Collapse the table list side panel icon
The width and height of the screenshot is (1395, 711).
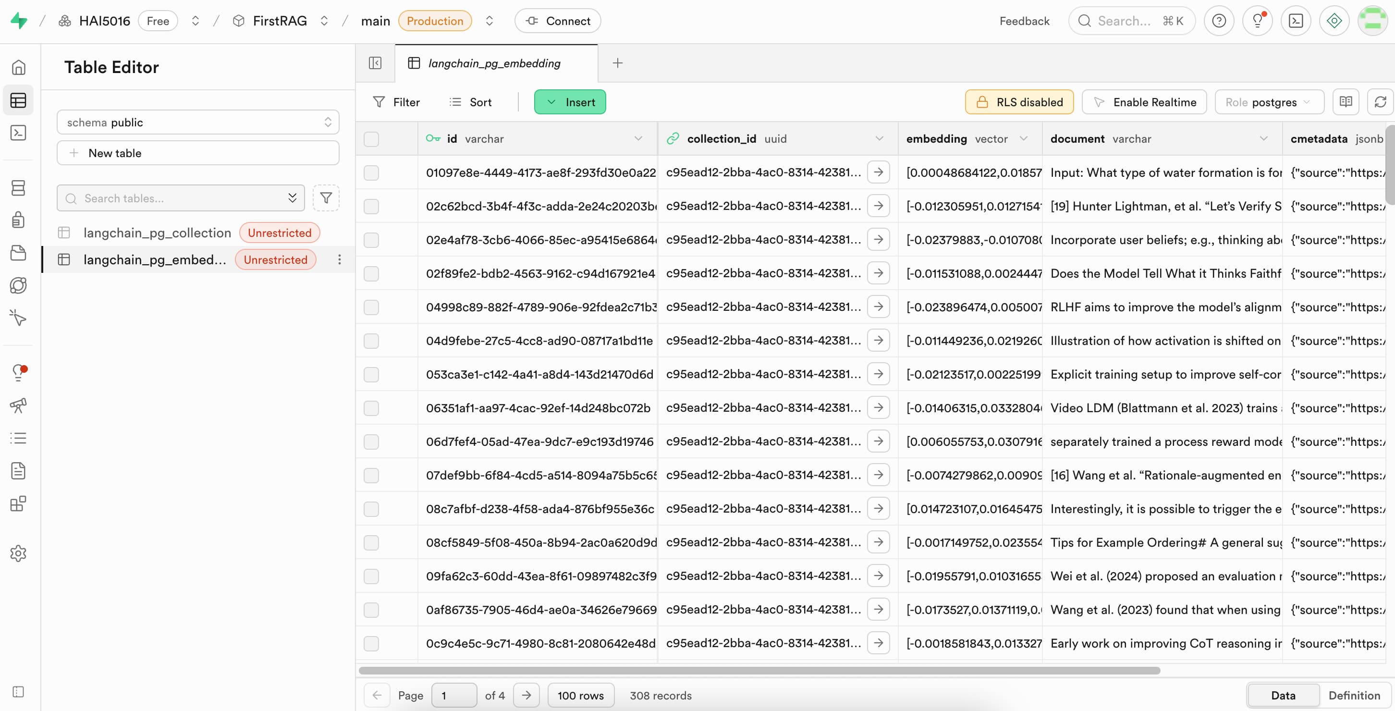tap(375, 63)
